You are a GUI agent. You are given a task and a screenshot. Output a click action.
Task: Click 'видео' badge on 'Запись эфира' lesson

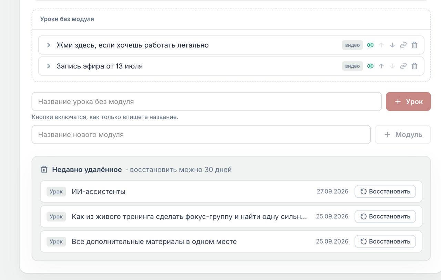point(352,66)
